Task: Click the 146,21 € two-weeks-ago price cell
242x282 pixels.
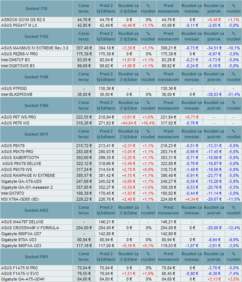Action: (106, 222)
